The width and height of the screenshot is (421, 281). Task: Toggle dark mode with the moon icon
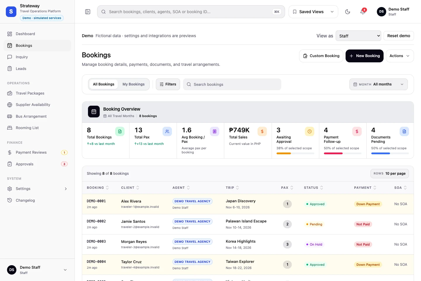coord(348,12)
